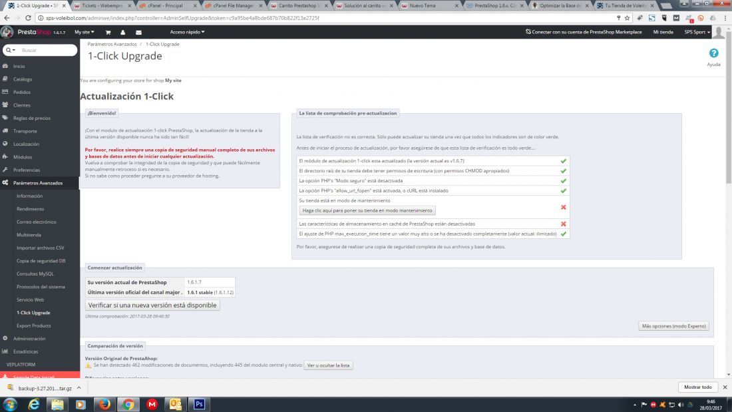Click Mostrar todo downloads button
This screenshot has width=732, height=412.
(x=698, y=387)
